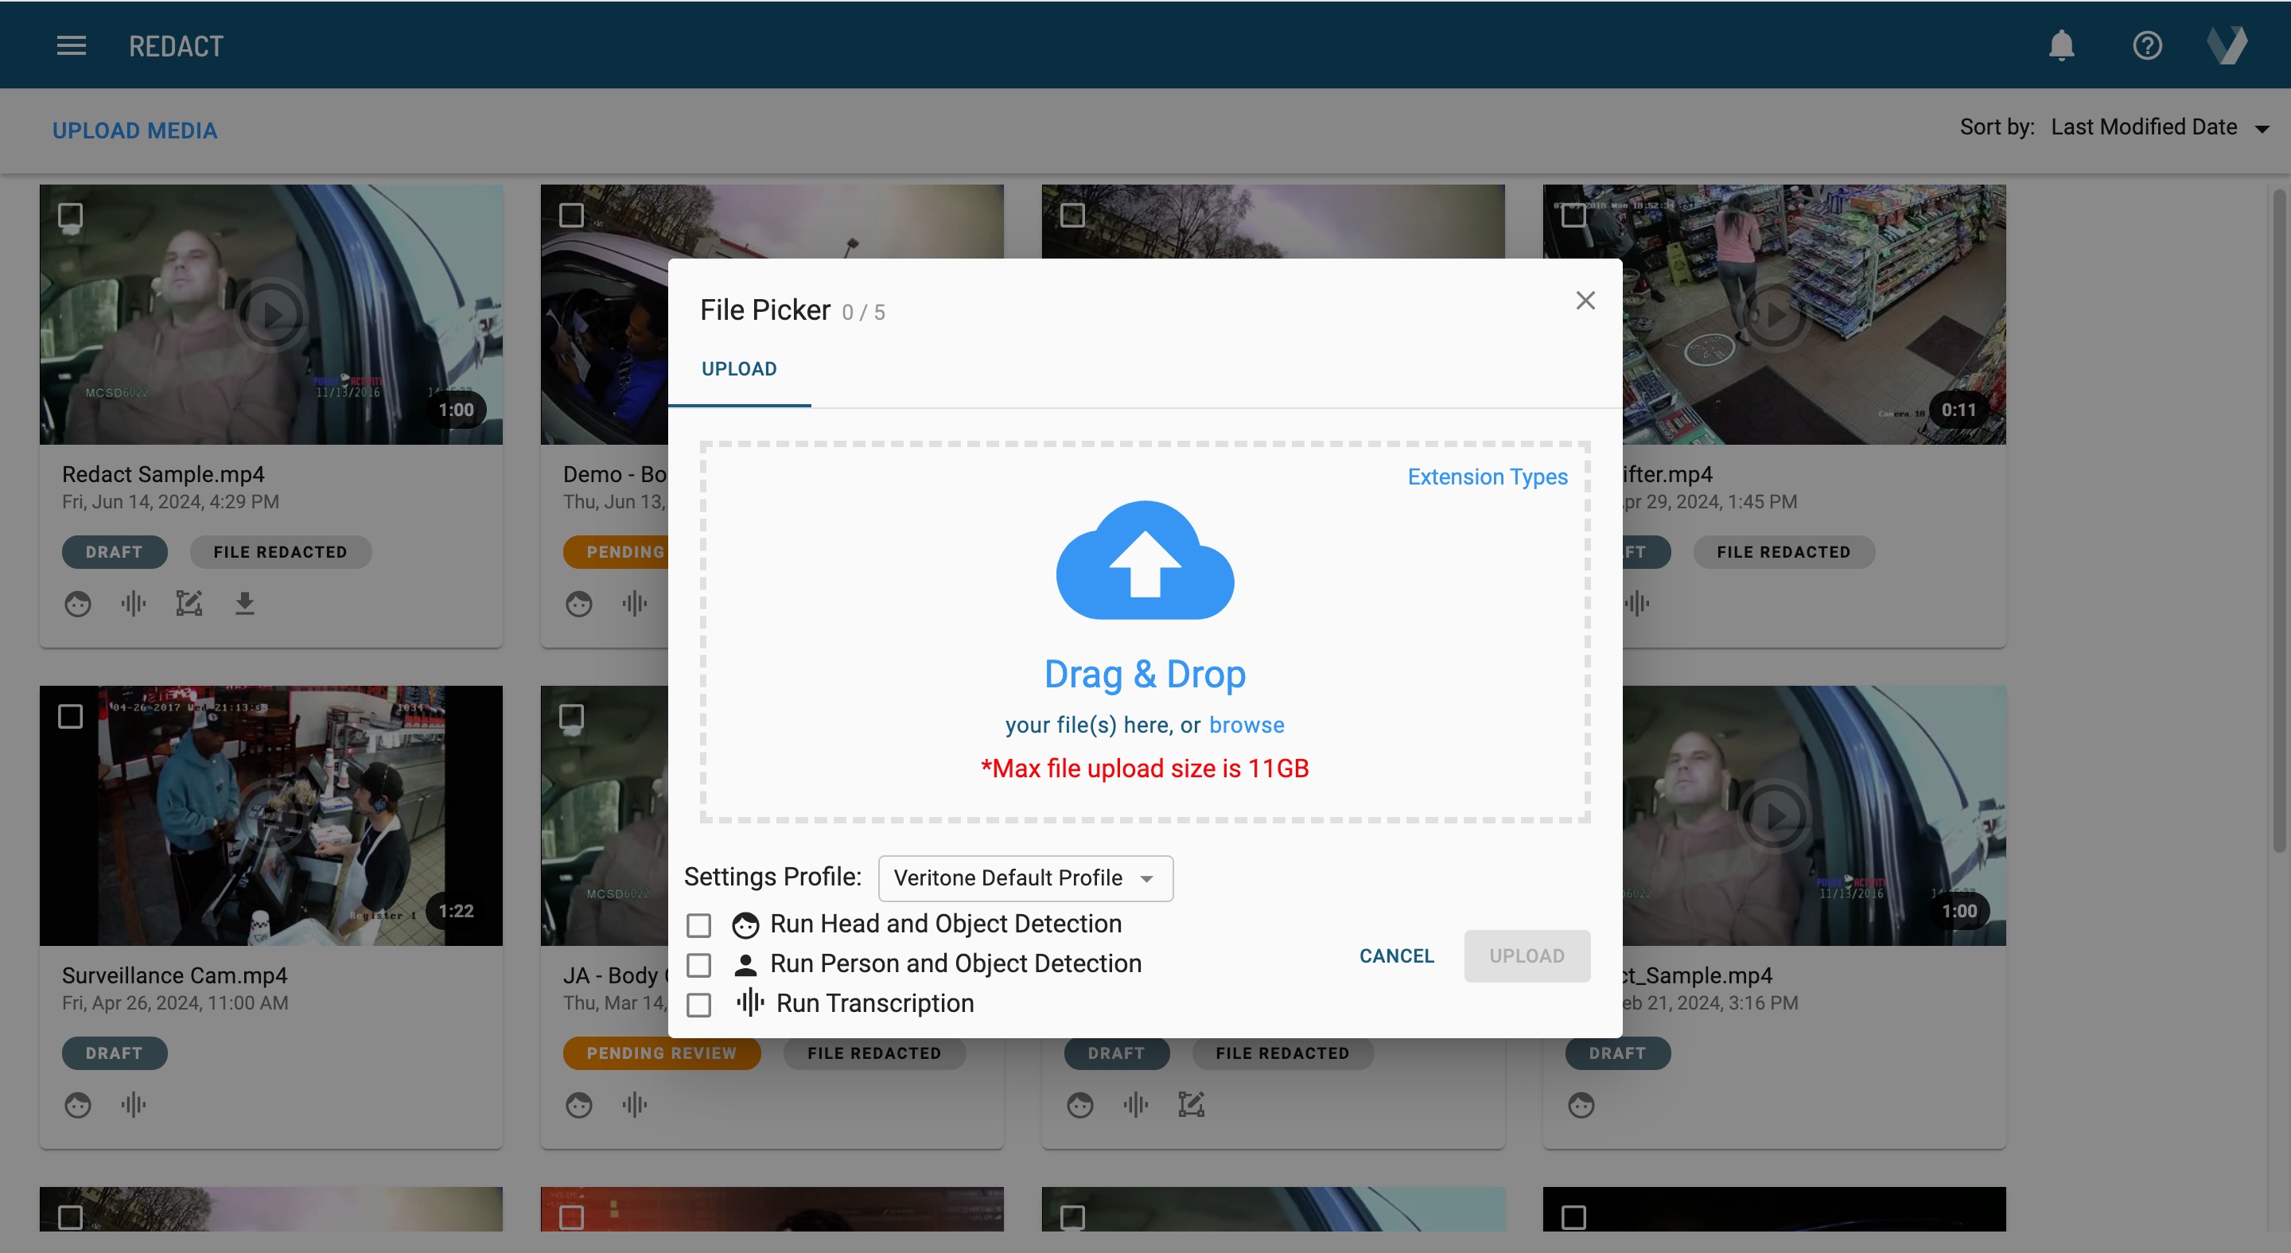Click the Veritone logo icon in top bar
Screen dimensions: 2291x1253
click(x=2229, y=45)
